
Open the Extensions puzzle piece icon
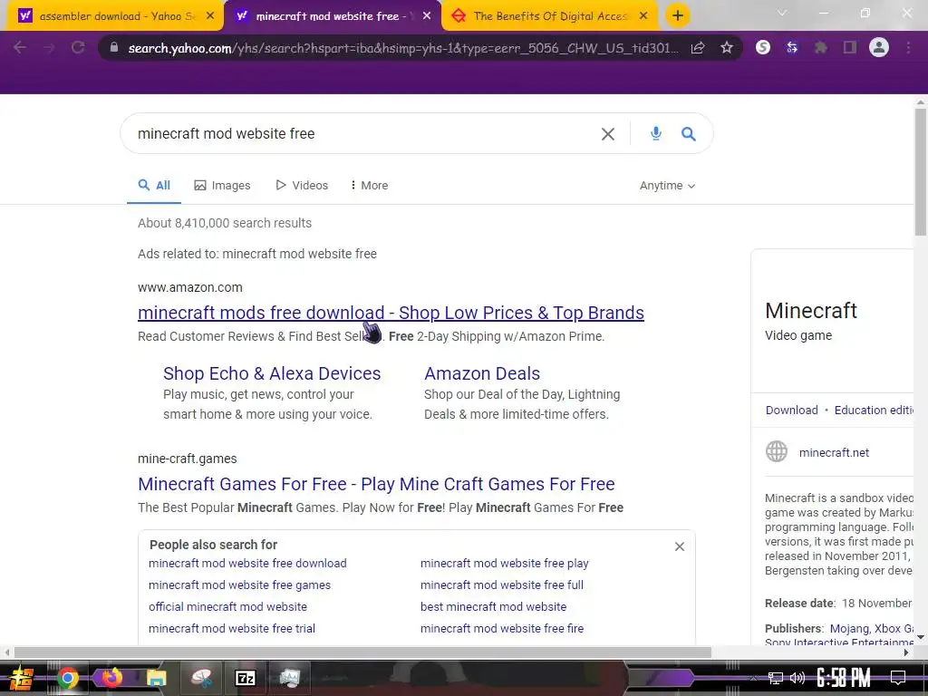click(x=821, y=47)
